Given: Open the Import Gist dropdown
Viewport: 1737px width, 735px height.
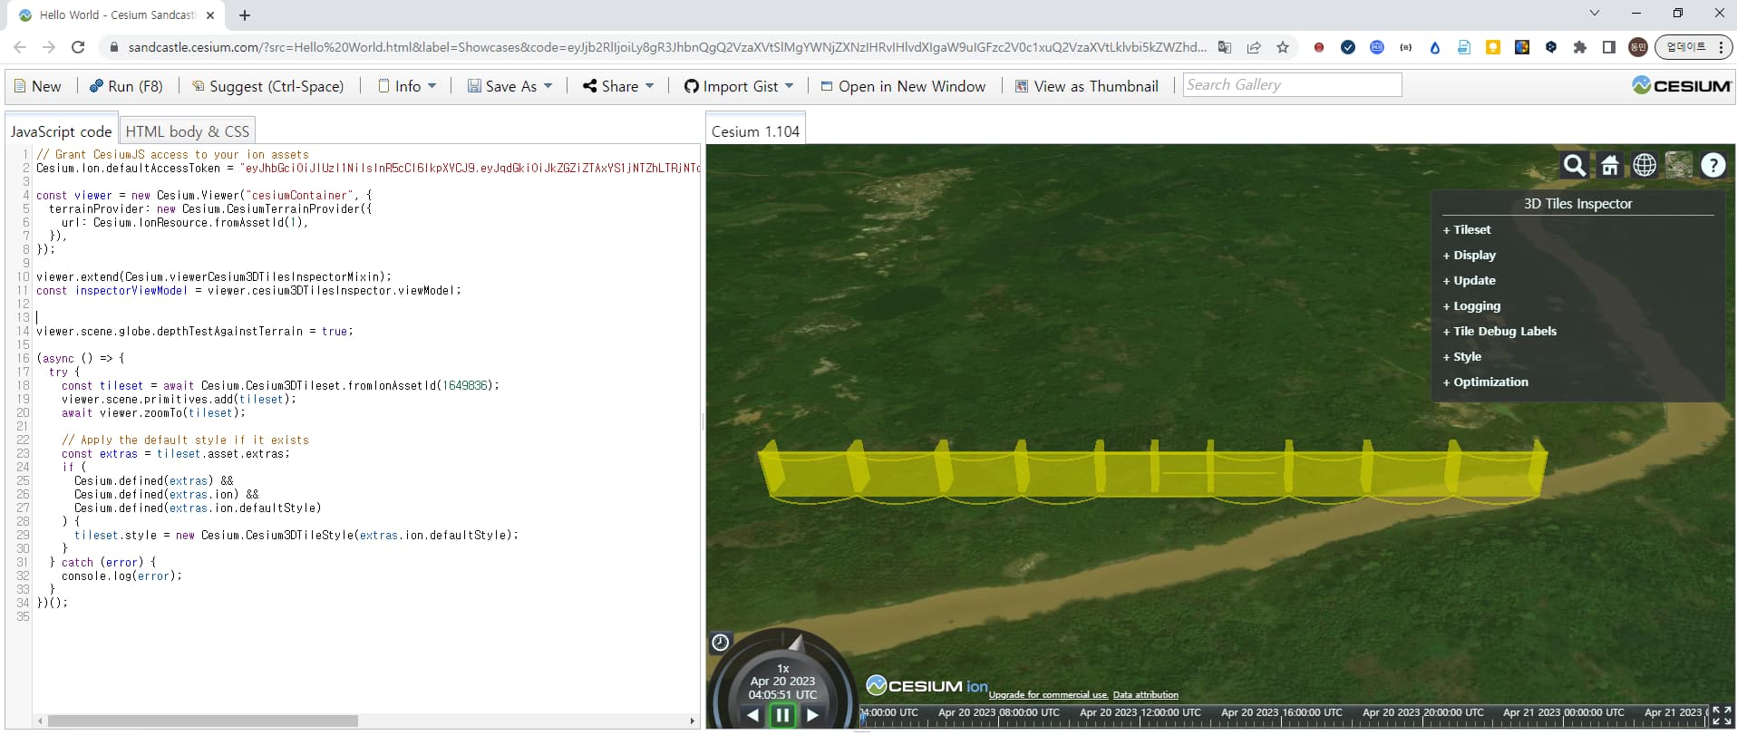Looking at the screenshot, I should [x=739, y=86].
